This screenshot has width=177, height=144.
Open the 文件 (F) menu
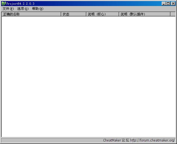click(8, 9)
